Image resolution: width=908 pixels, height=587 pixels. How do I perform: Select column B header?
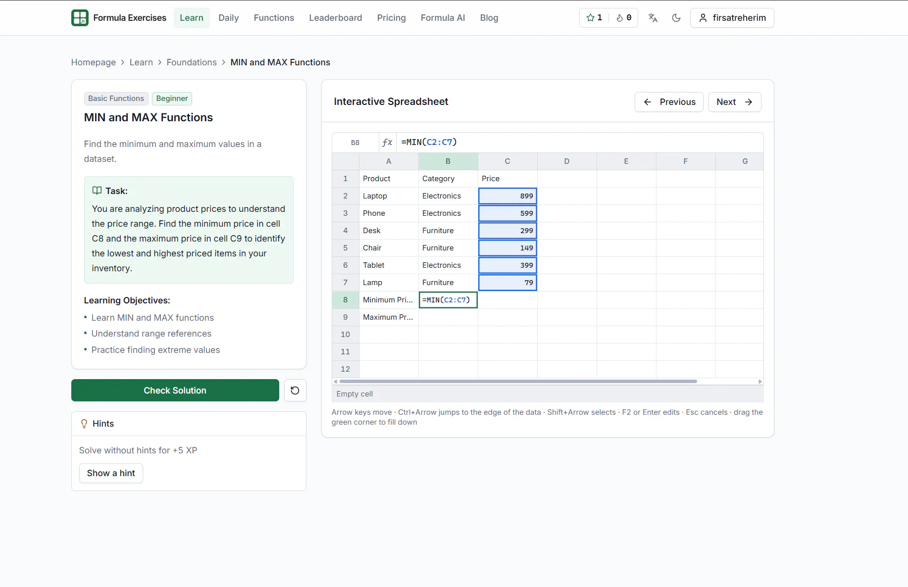point(448,161)
